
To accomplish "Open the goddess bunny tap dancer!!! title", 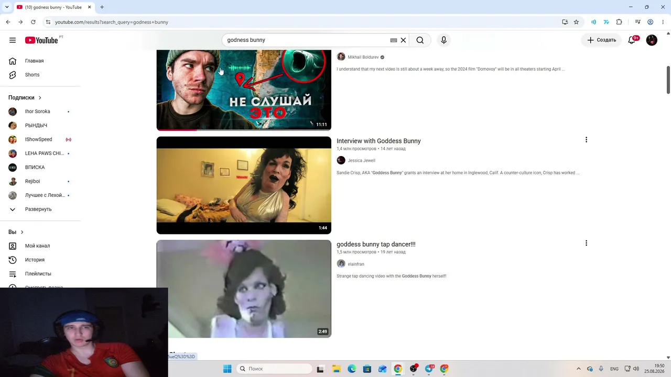I will [376, 244].
